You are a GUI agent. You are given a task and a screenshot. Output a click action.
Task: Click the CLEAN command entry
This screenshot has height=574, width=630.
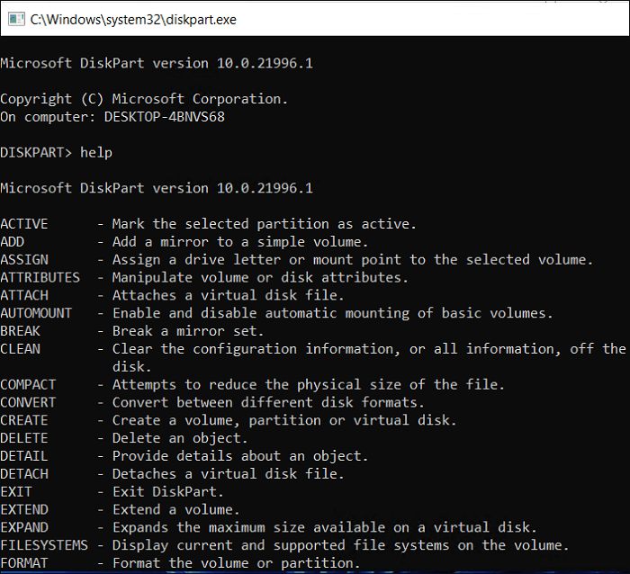click(21, 348)
